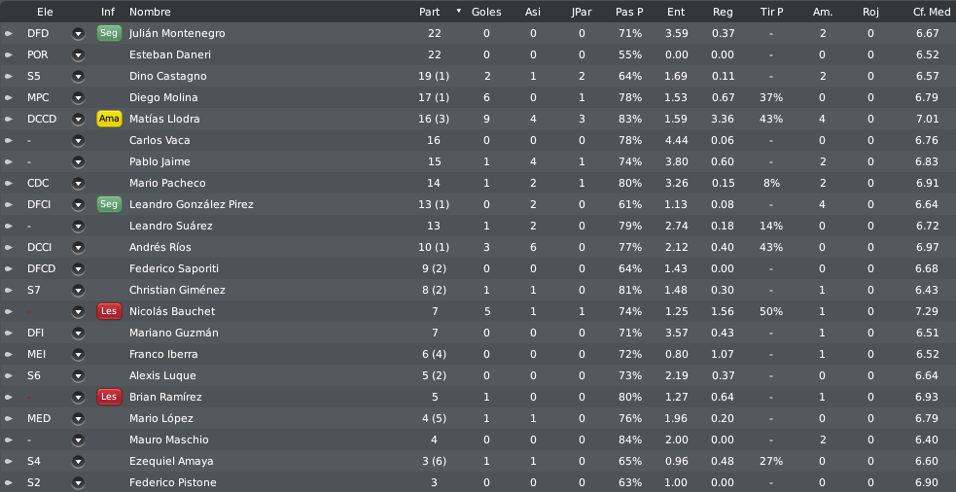This screenshot has height=492, width=956.
Task: Click row arrow icon left of Federico Pistone
Action: [x=9, y=483]
